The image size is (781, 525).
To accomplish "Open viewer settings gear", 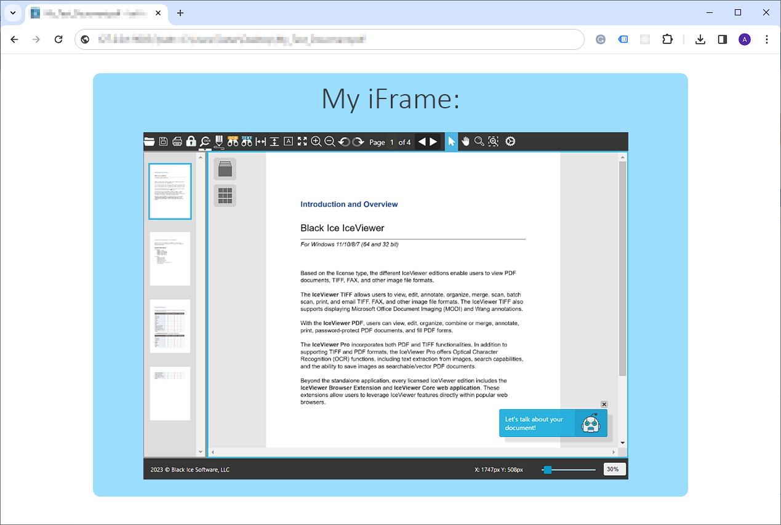I will (510, 142).
